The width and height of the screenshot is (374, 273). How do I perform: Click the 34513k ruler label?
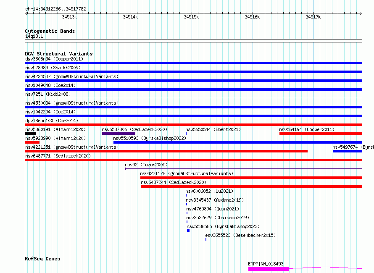(x=69, y=17)
